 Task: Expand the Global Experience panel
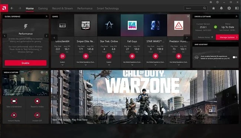coord(46,16)
